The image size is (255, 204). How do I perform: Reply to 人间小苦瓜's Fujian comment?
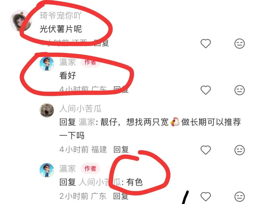121,149
